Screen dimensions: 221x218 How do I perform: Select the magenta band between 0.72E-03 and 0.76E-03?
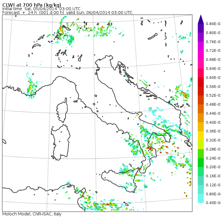[201, 46]
